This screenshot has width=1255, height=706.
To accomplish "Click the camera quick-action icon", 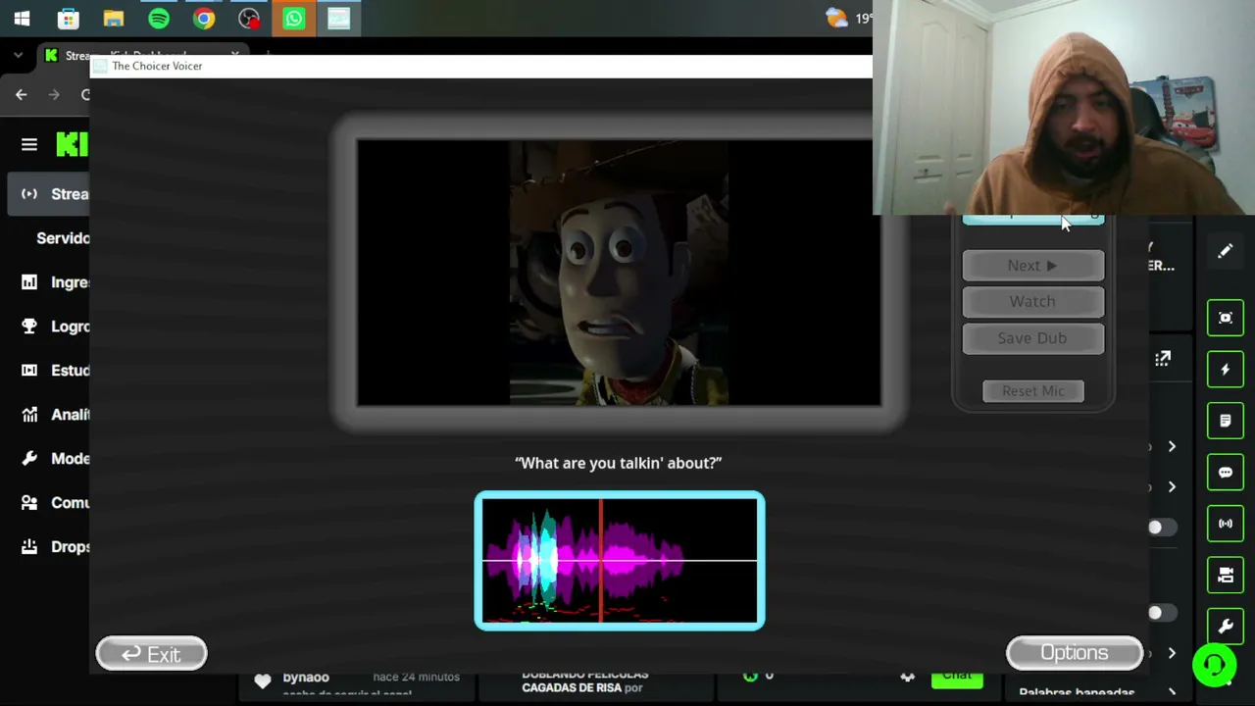I will 1226,576.
